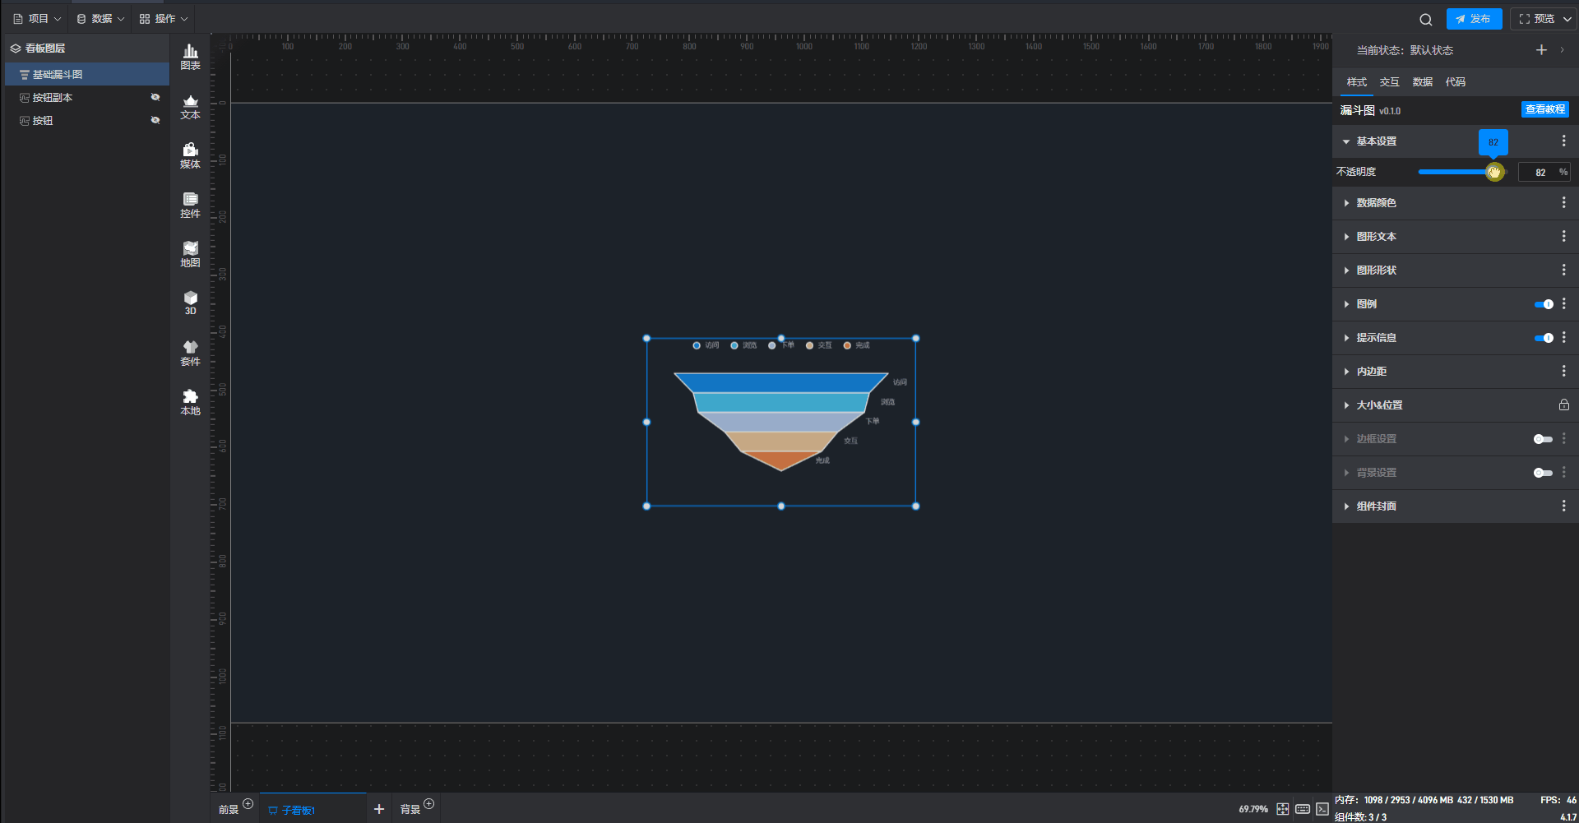The height and width of the screenshot is (823, 1579).
Task: Open the 3D components icon
Action: (190, 303)
